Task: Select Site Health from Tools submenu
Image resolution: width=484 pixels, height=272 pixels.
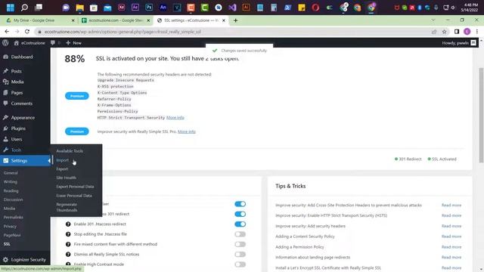Action: [66, 178]
